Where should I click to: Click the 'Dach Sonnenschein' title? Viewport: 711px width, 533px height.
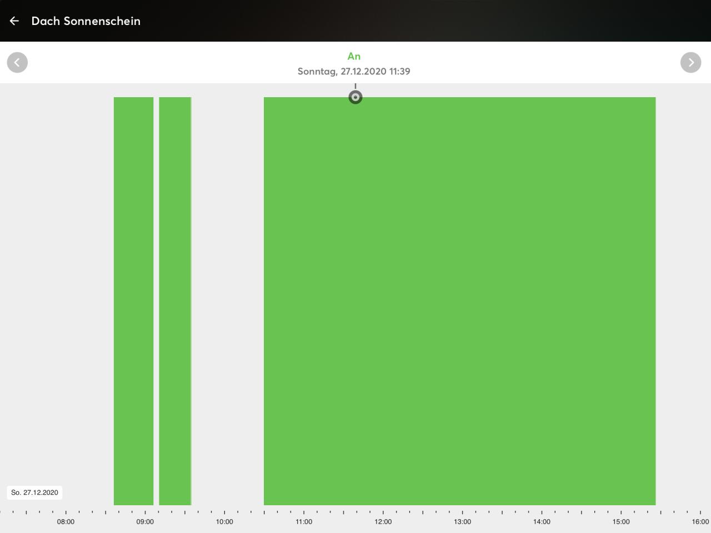(86, 21)
